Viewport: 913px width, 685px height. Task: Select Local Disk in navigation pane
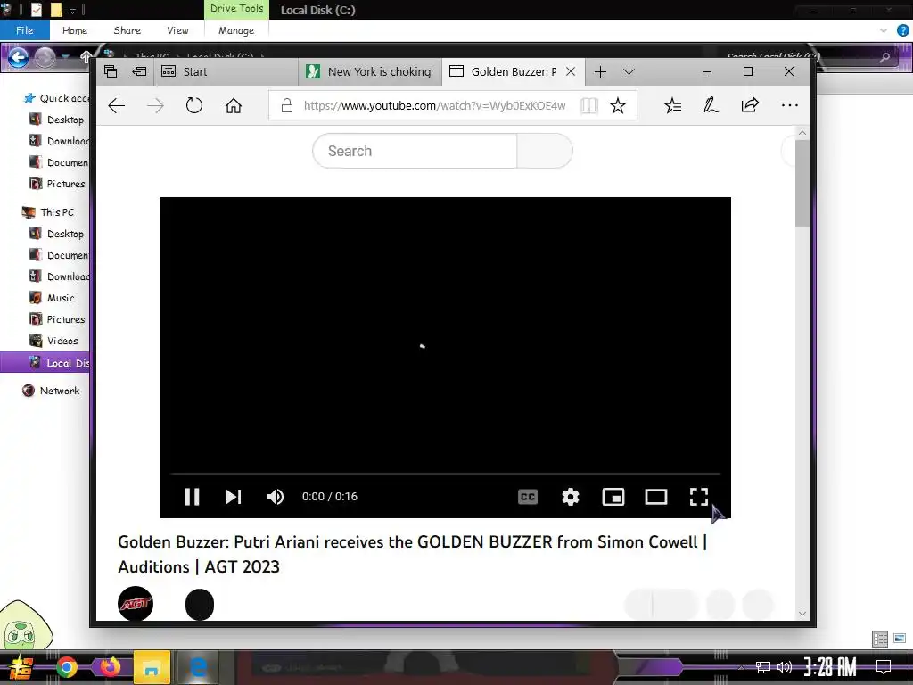(x=45, y=362)
